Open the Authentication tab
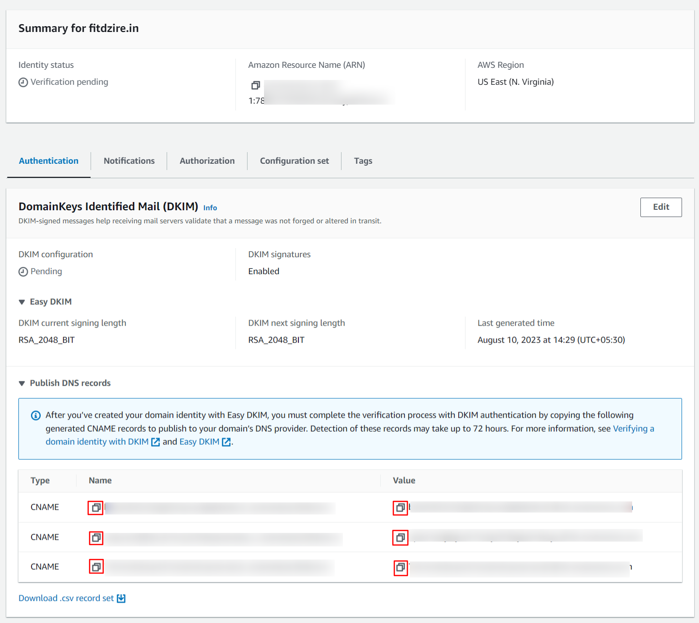Screen dimensions: 699x623 (x=48, y=161)
